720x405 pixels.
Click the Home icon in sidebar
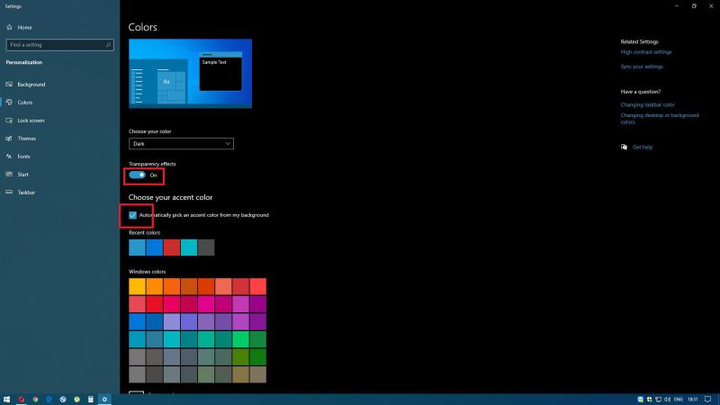pyautogui.click(x=9, y=27)
